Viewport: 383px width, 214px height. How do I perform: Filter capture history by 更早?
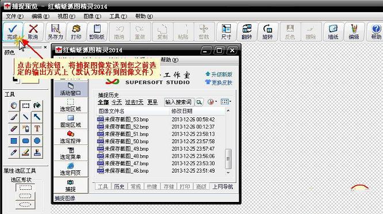(x=152, y=102)
